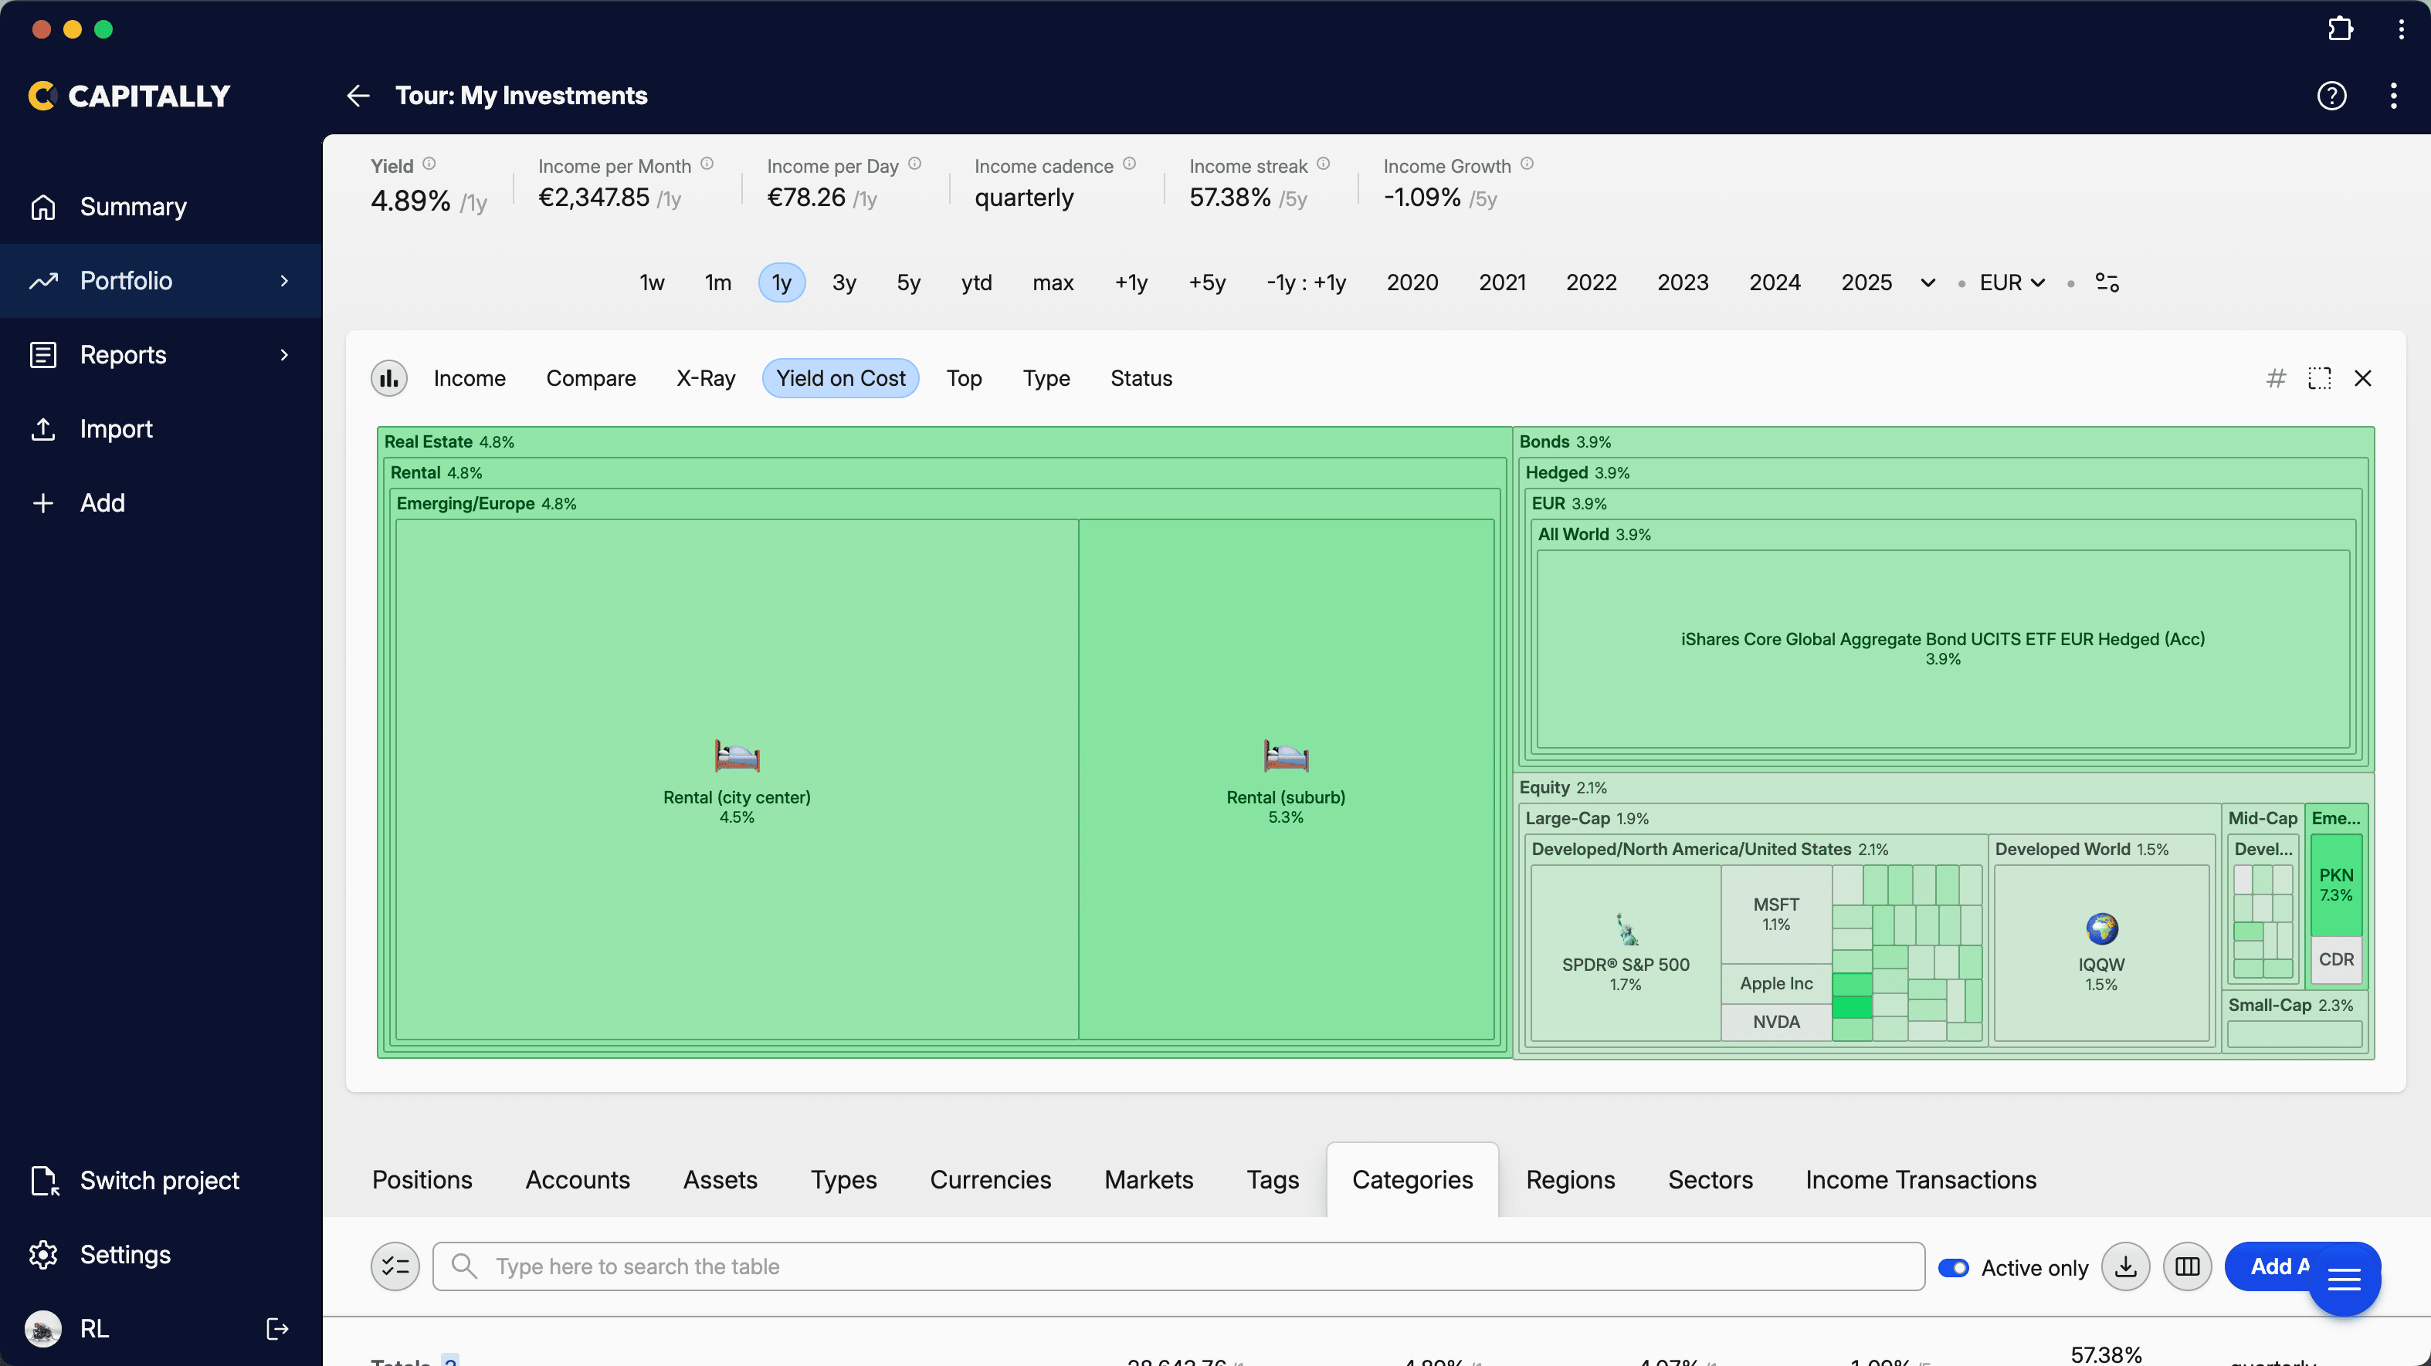This screenshot has height=1366, width=2431.
Task: Click the browser extensions puzzle icon
Action: click(x=2339, y=29)
